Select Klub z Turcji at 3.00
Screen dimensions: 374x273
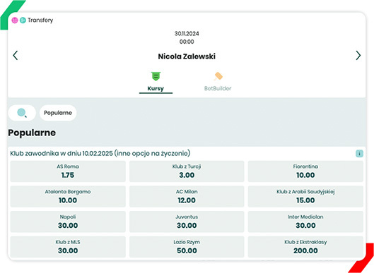187,171
